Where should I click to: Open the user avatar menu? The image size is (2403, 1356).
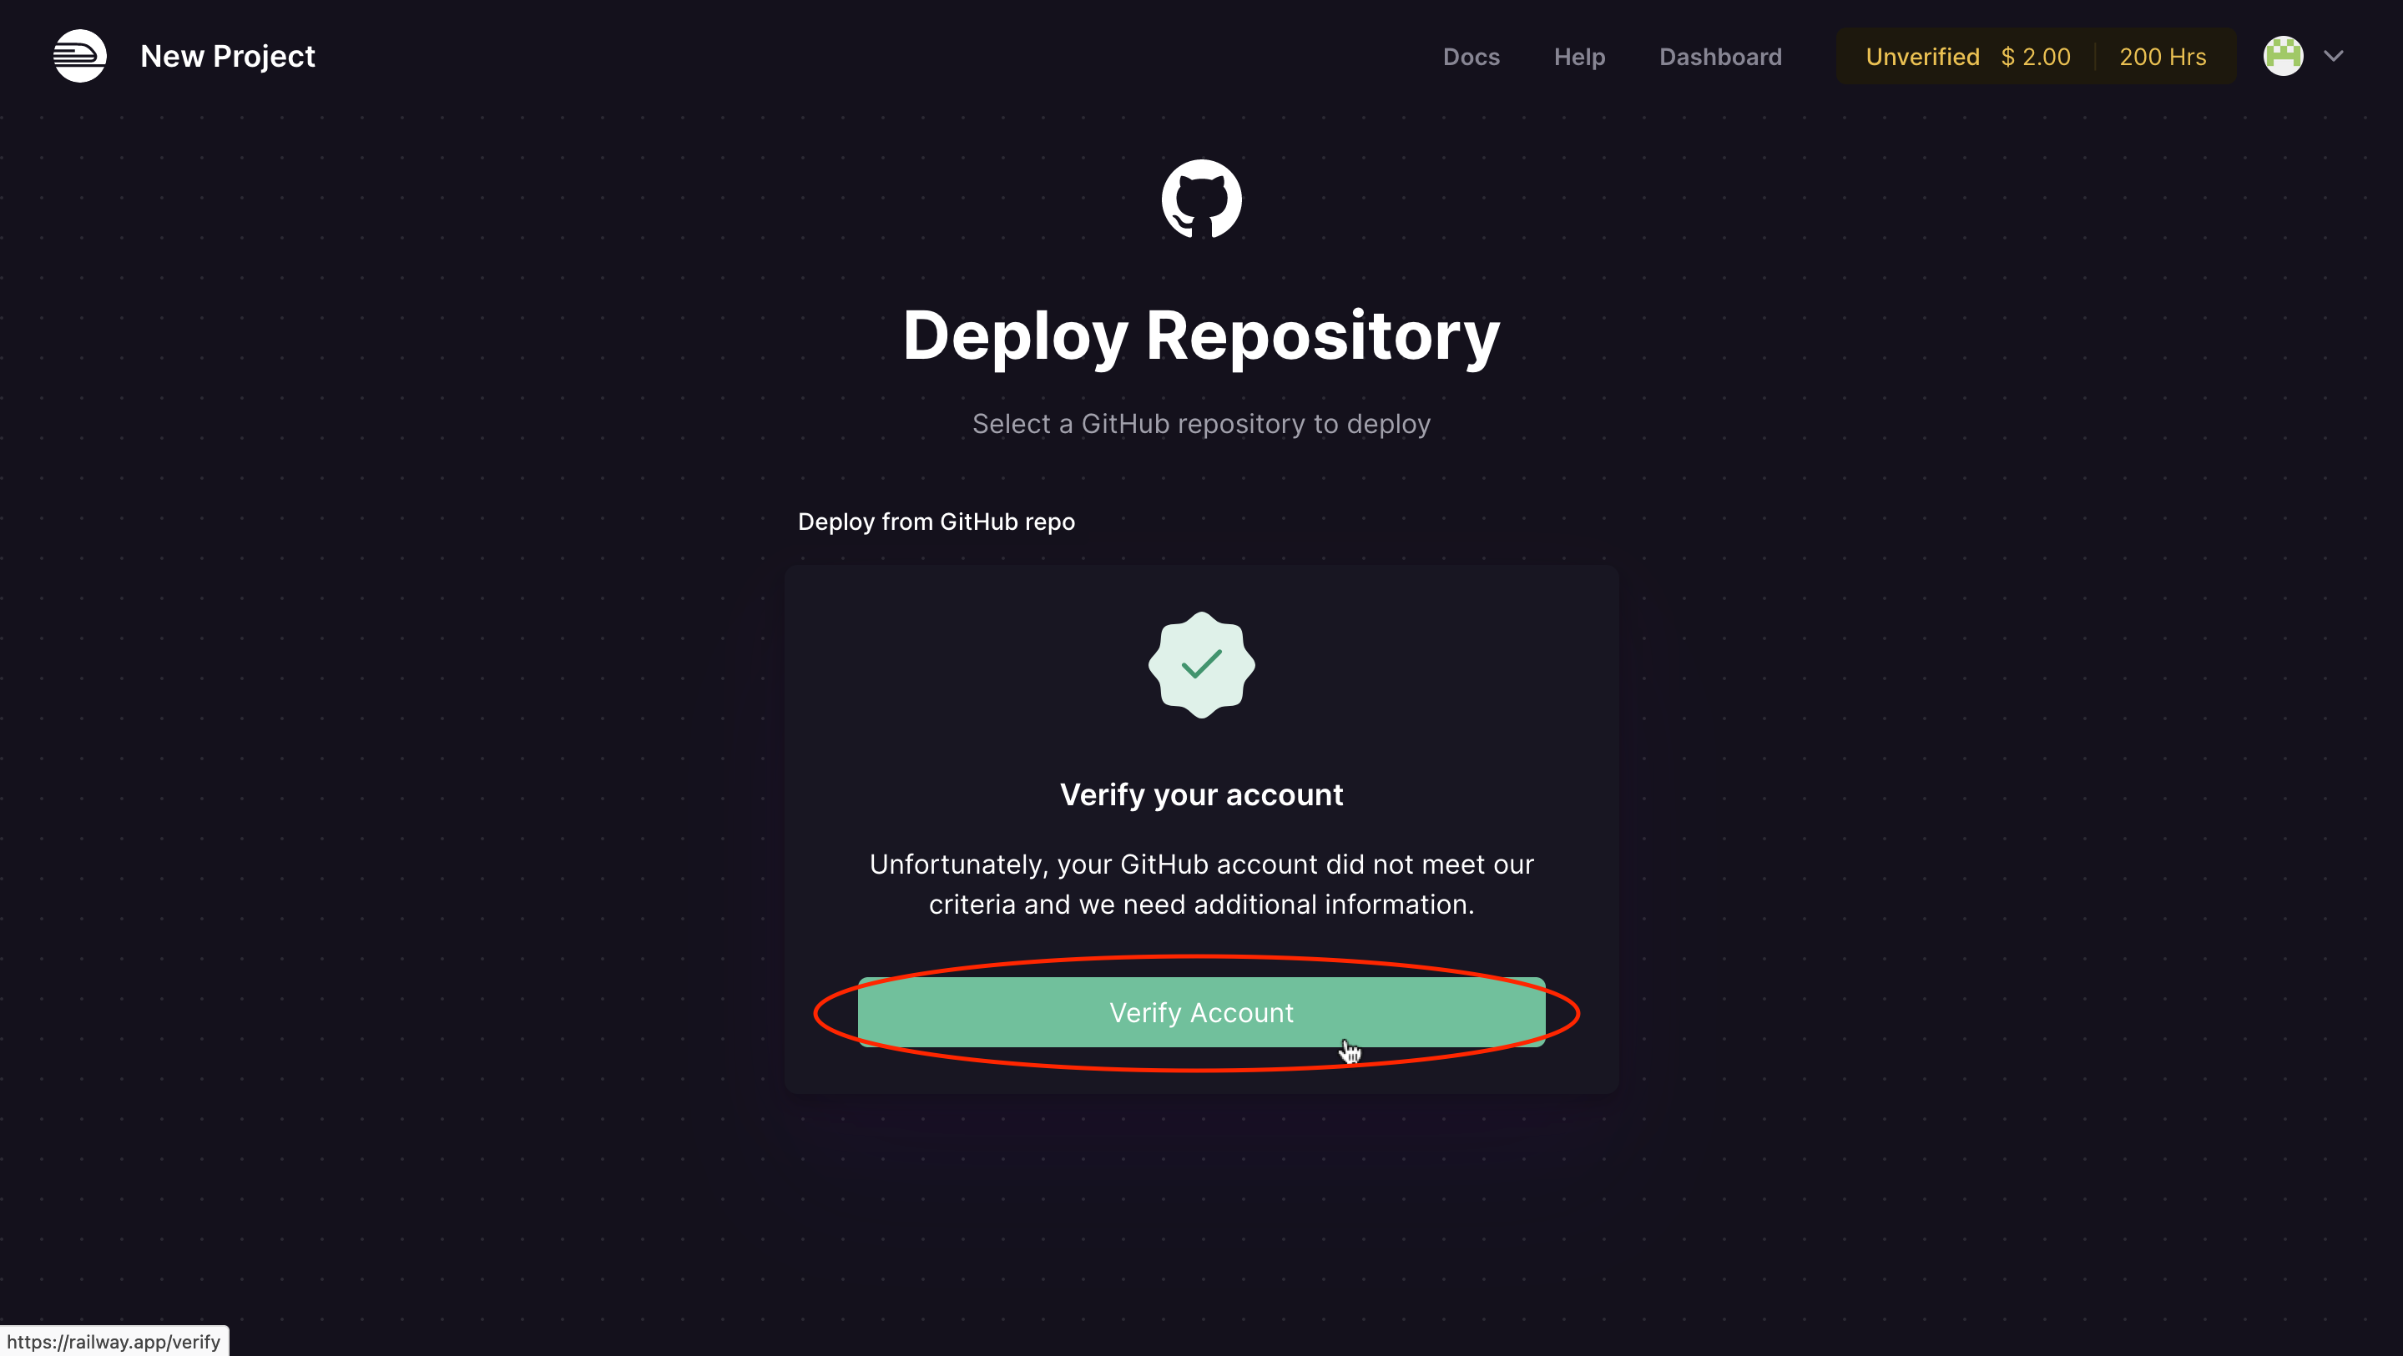coord(2283,56)
